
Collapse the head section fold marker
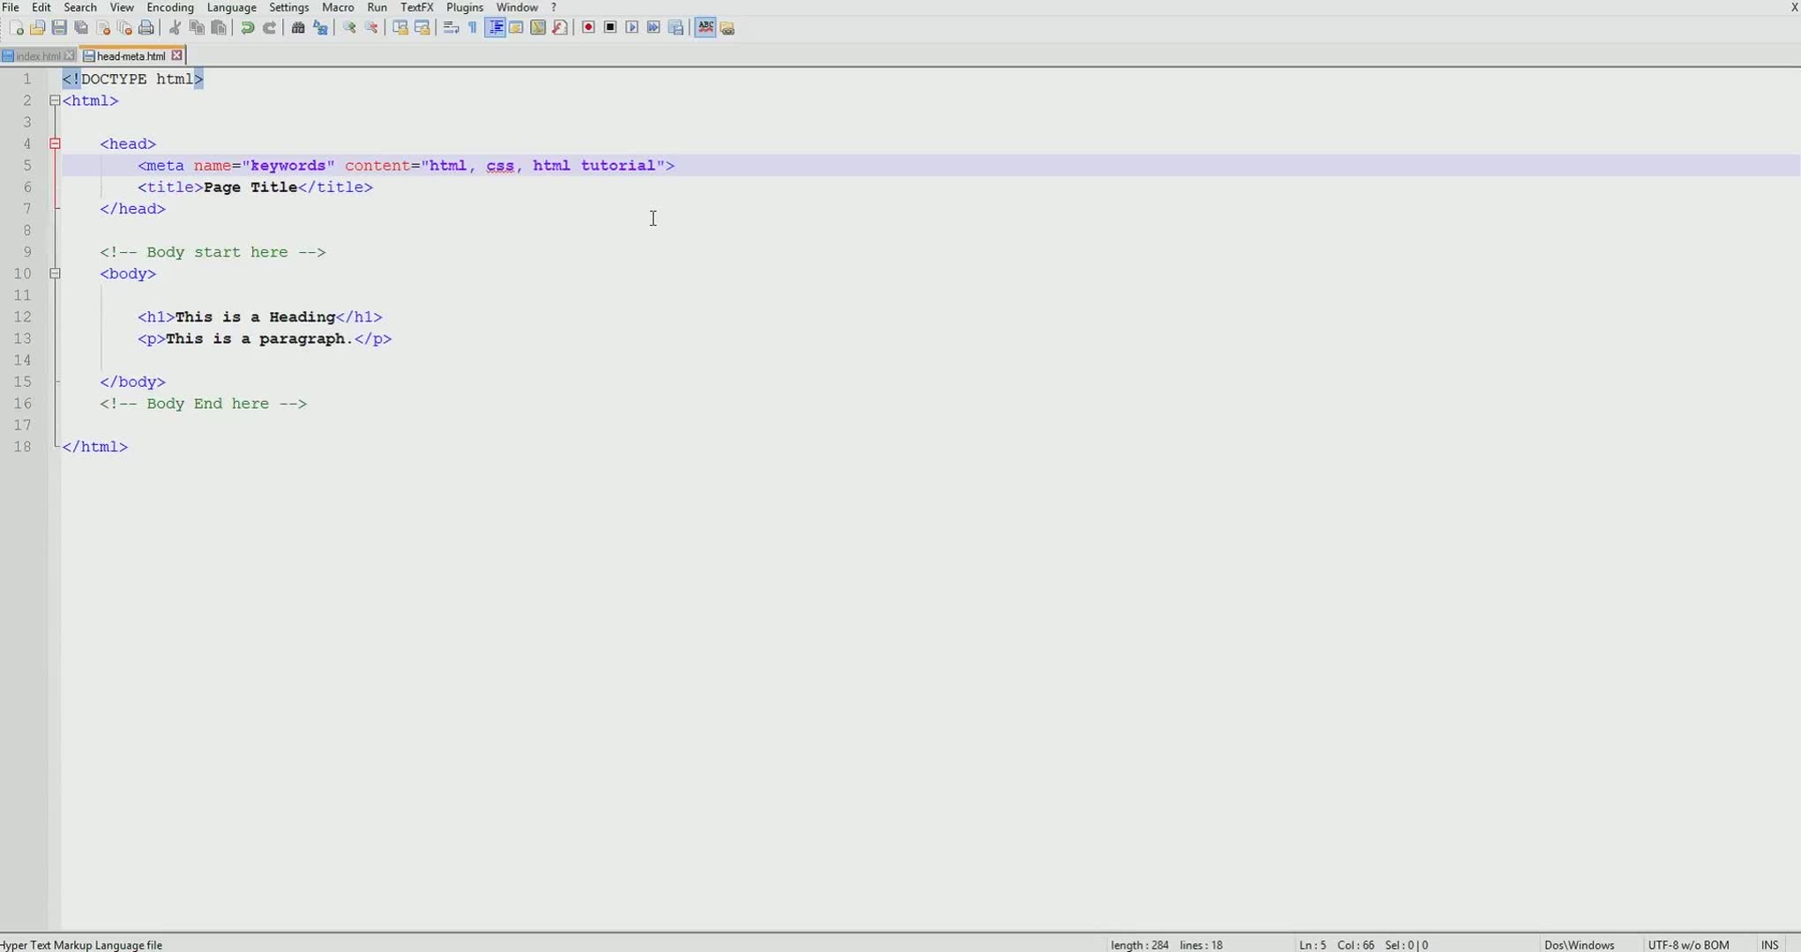[55, 144]
